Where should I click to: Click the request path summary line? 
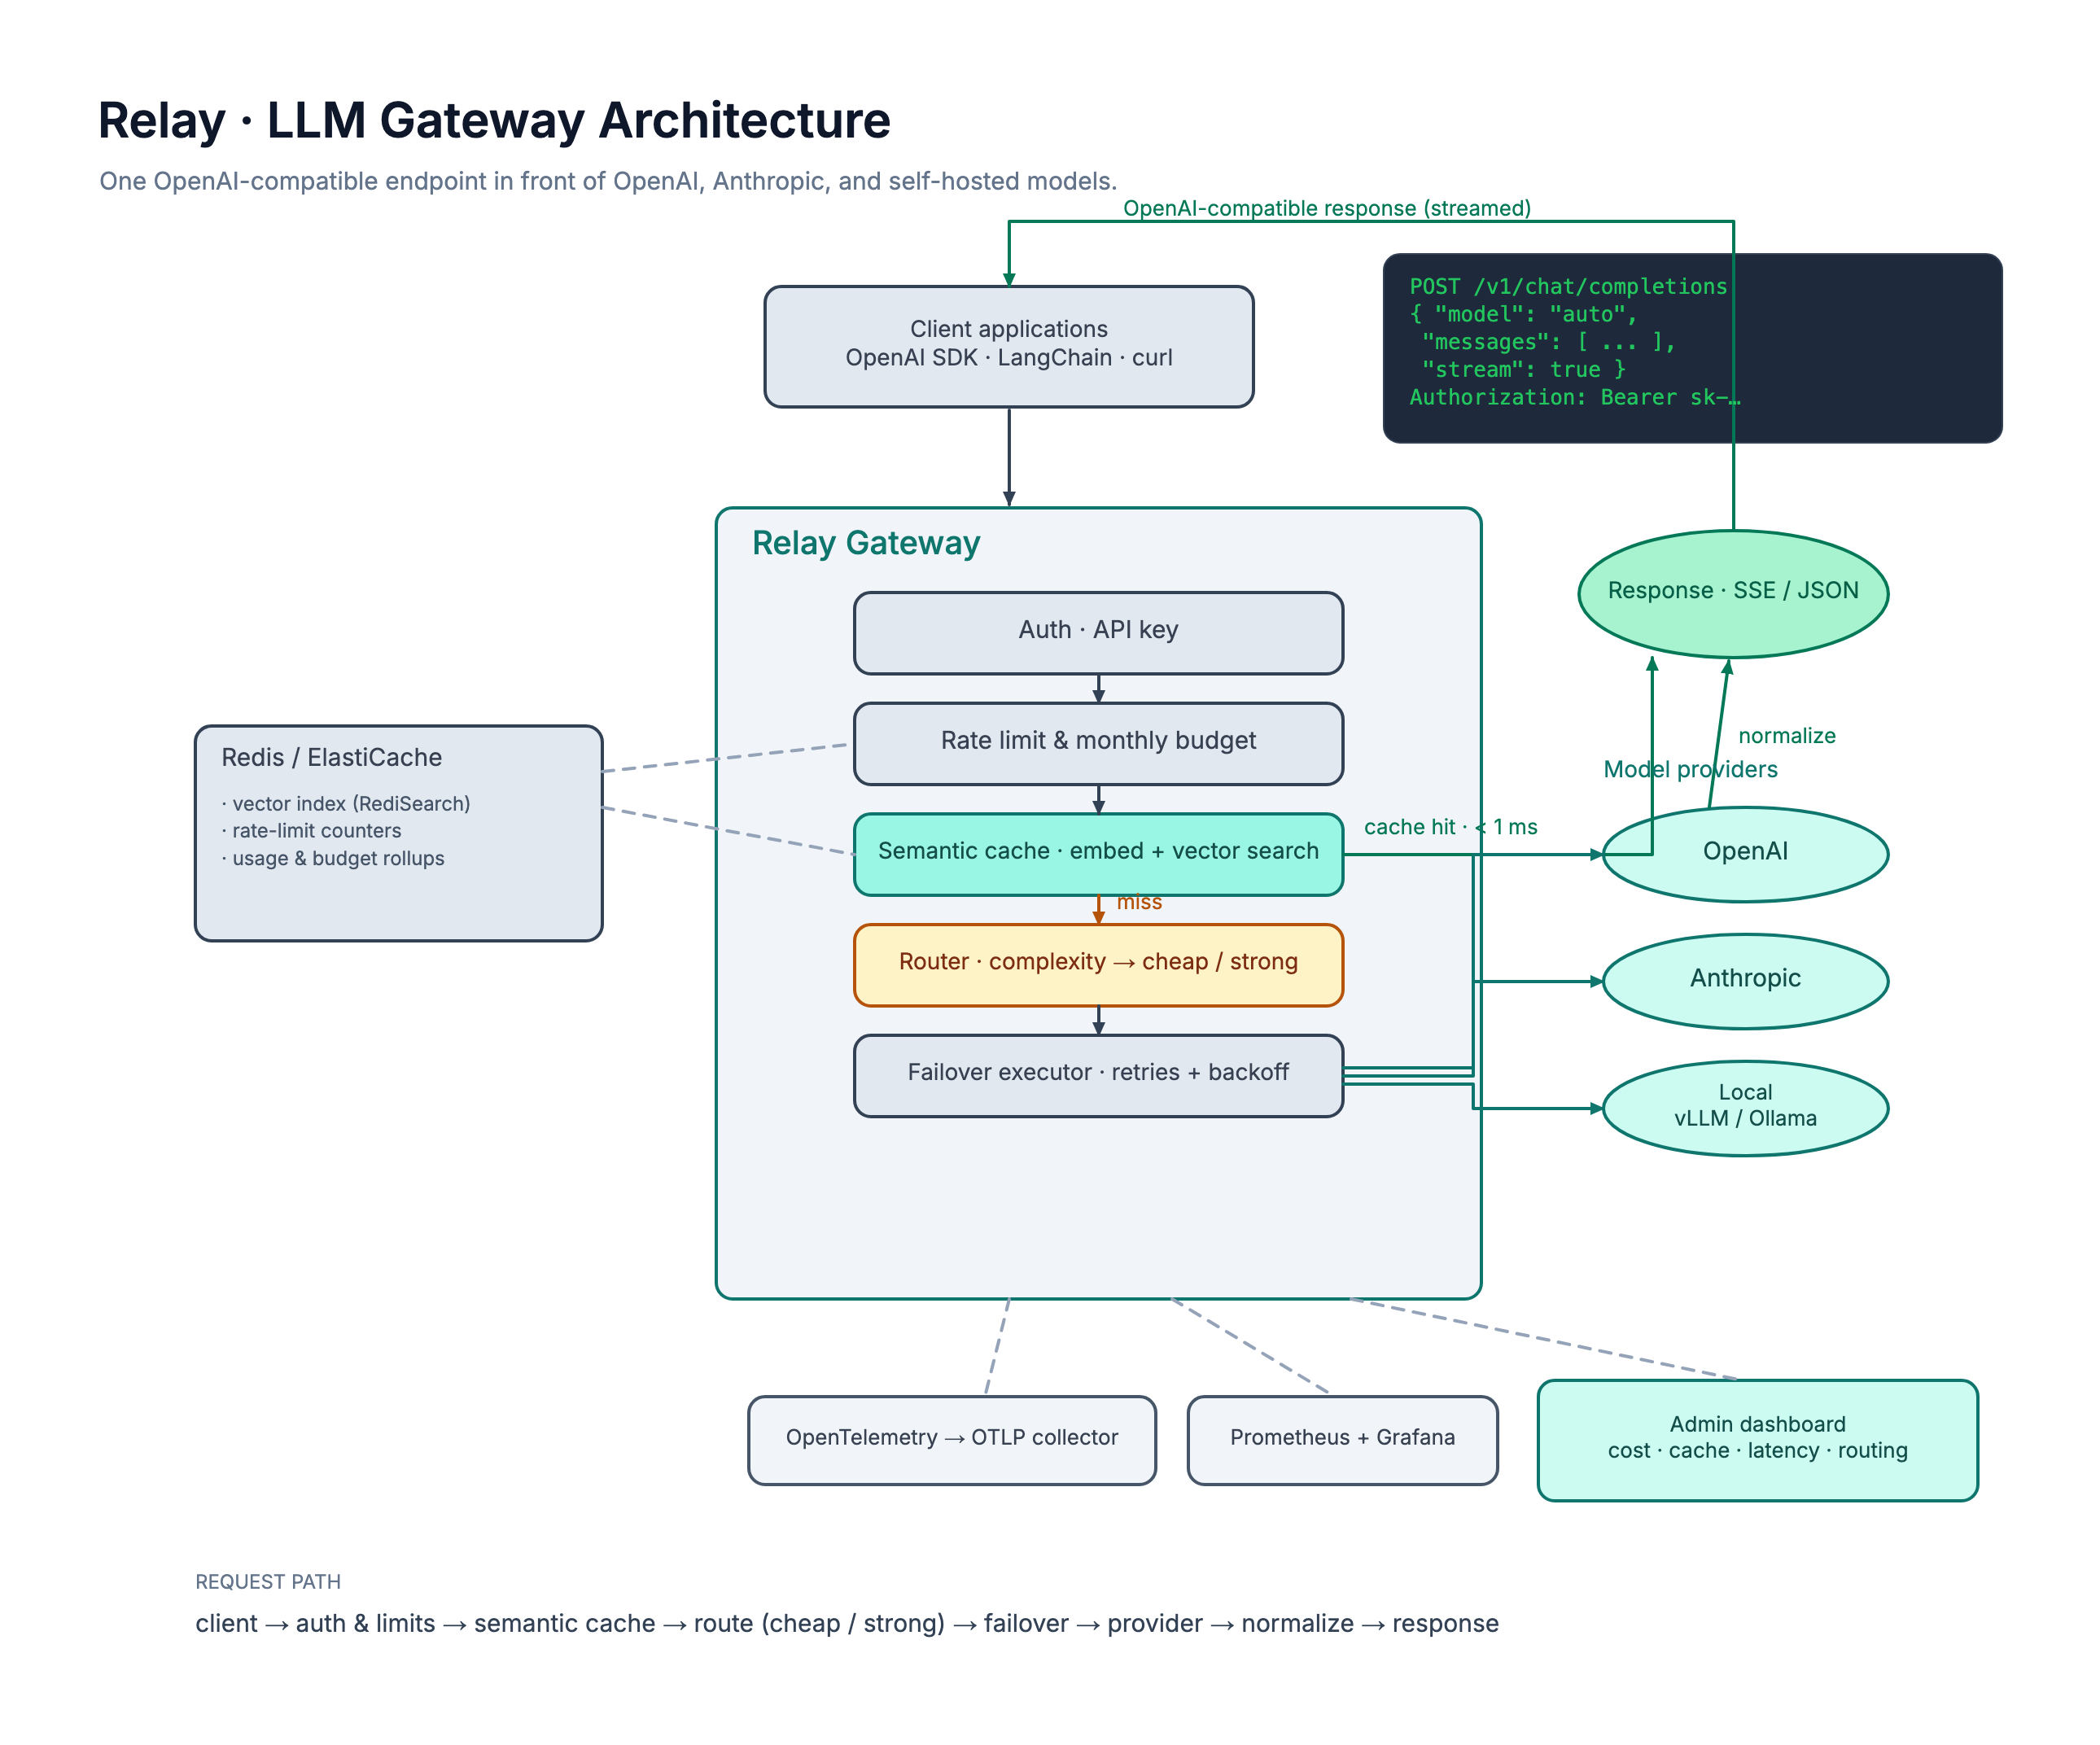pos(847,1623)
